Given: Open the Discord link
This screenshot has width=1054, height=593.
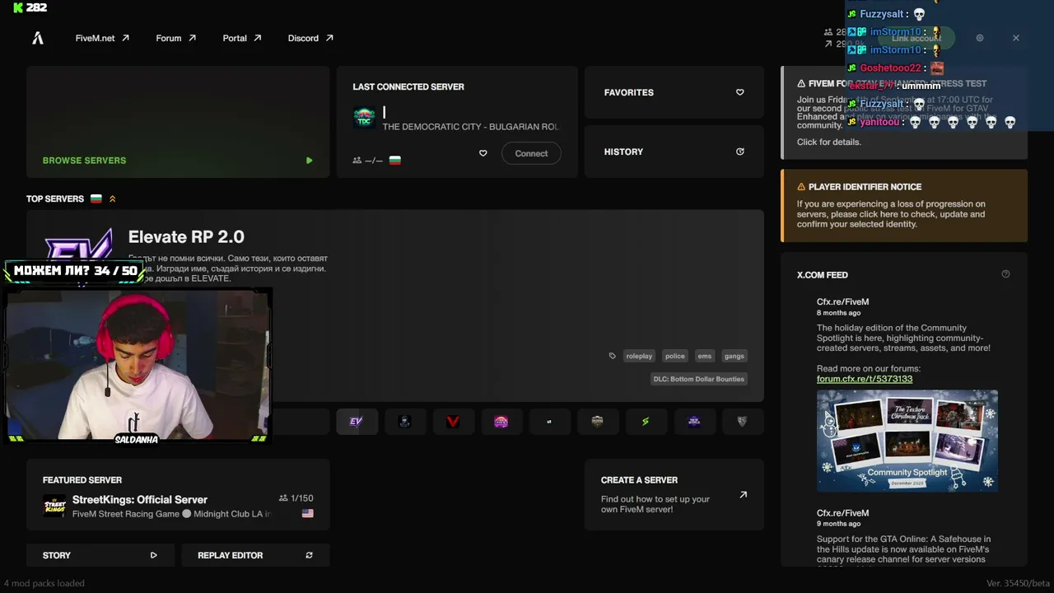Looking at the screenshot, I should click(310, 38).
